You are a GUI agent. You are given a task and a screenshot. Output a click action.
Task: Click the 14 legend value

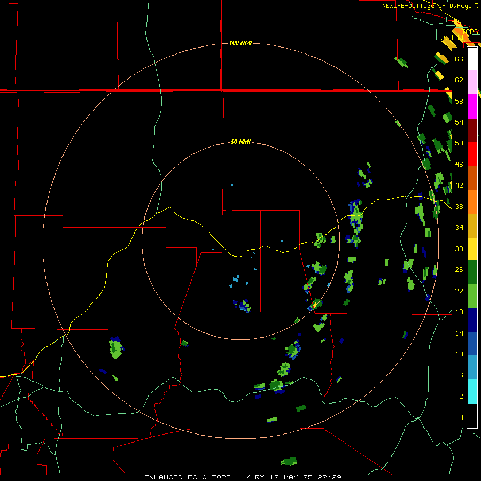[459, 333]
